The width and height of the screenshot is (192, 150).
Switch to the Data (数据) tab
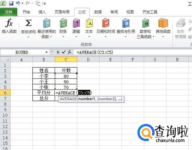pos(98,12)
